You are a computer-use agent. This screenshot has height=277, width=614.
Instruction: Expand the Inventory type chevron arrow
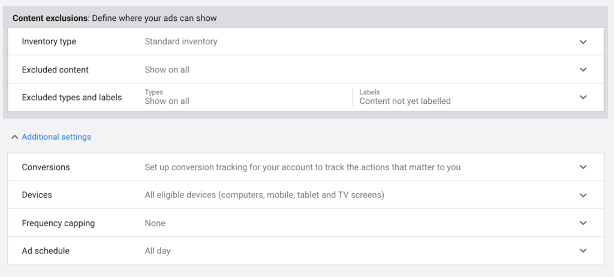tap(583, 42)
